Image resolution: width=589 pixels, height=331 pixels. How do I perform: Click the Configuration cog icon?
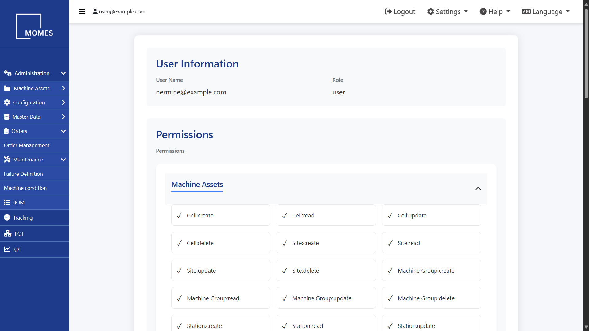pyautogui.click(x=7, y=102)
